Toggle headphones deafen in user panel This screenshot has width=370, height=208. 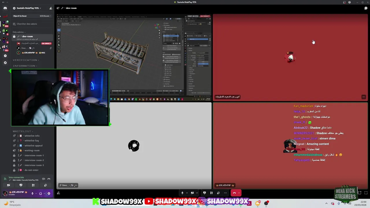[40, 194]
